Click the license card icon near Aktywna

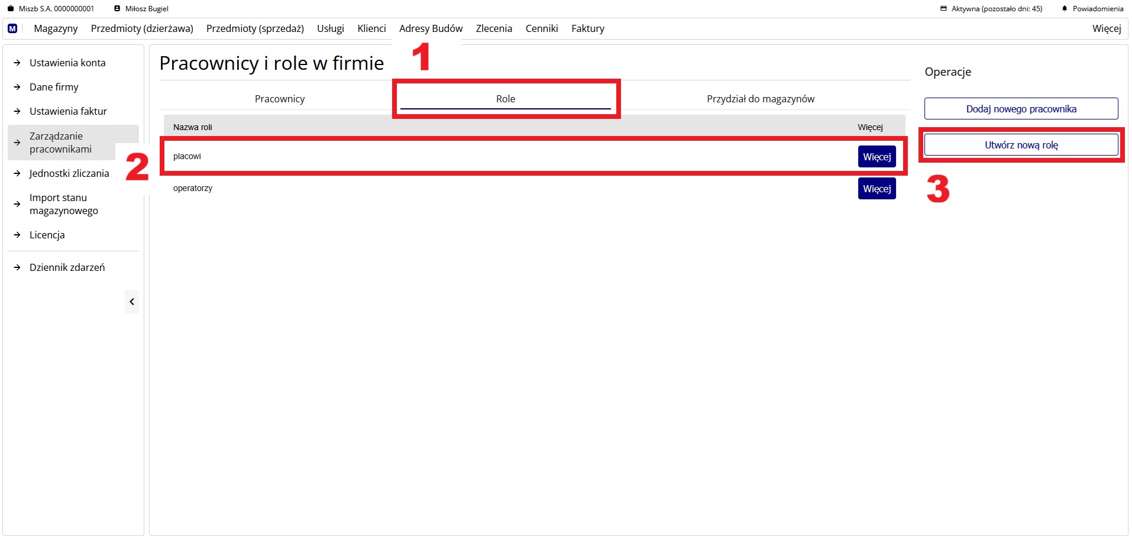pos(943,9)
